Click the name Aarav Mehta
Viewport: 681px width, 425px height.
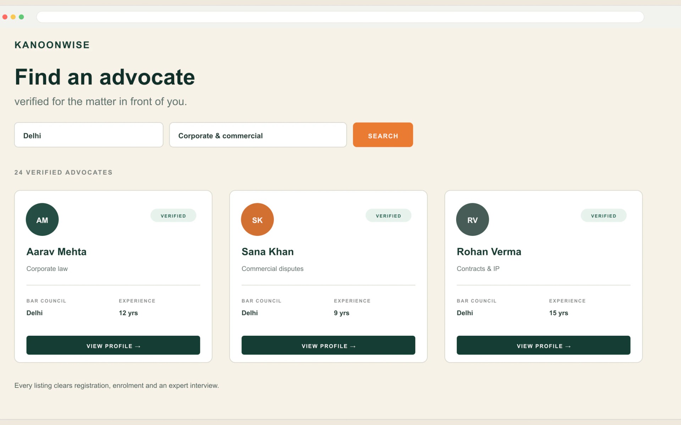(x=56, y=252)
